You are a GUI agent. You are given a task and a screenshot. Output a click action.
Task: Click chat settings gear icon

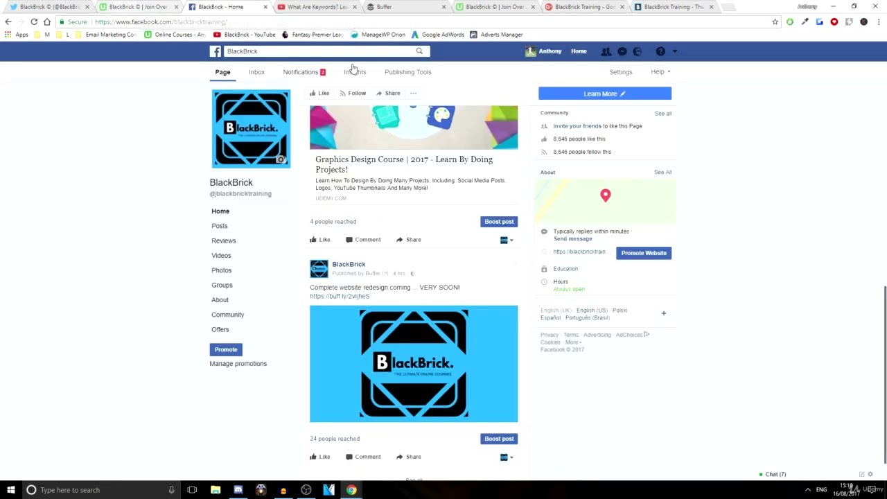[870, 475]
